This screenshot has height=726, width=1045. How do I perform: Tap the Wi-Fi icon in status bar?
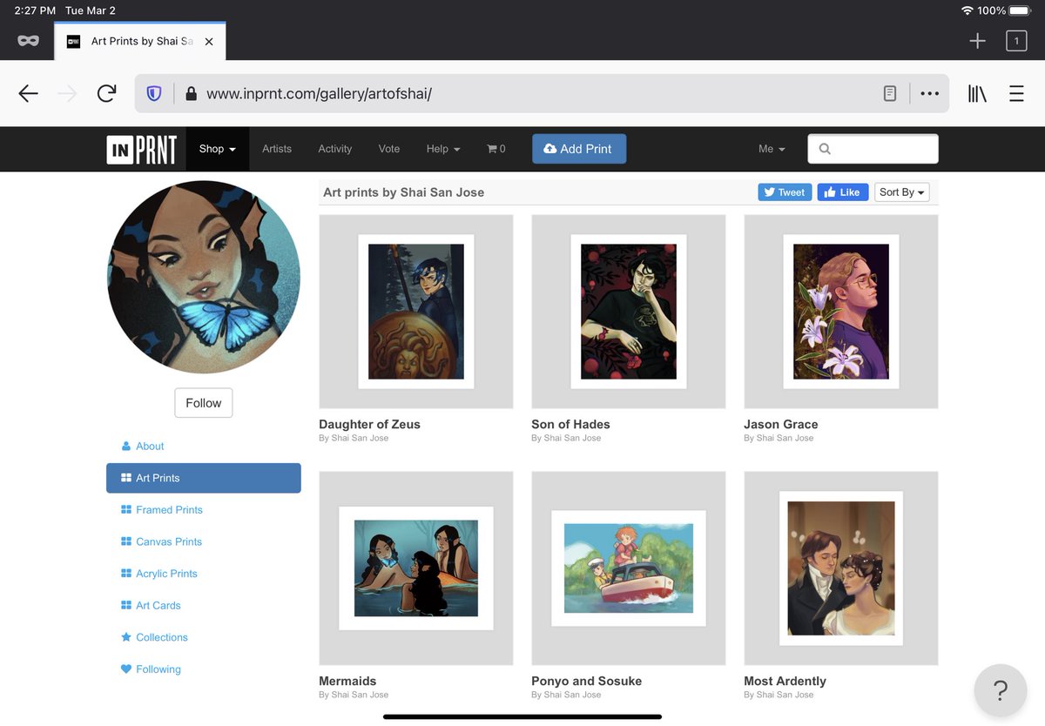[x=967, y=10]
